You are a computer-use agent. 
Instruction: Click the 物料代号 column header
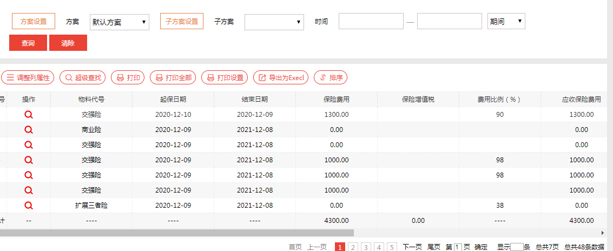tap(91, 100)
